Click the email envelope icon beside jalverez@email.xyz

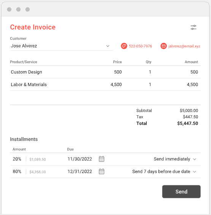tap(163, 46)
